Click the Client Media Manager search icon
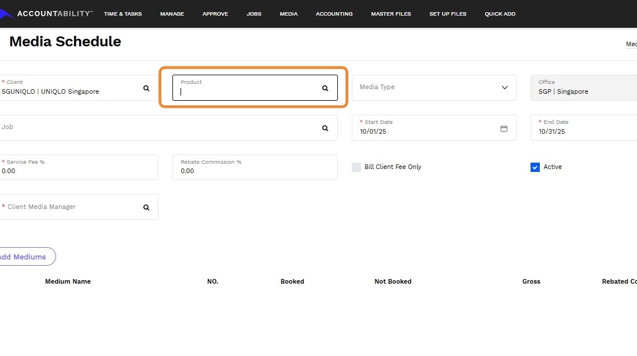The width and height of the screenshot is (637, 356). (146, 207)
